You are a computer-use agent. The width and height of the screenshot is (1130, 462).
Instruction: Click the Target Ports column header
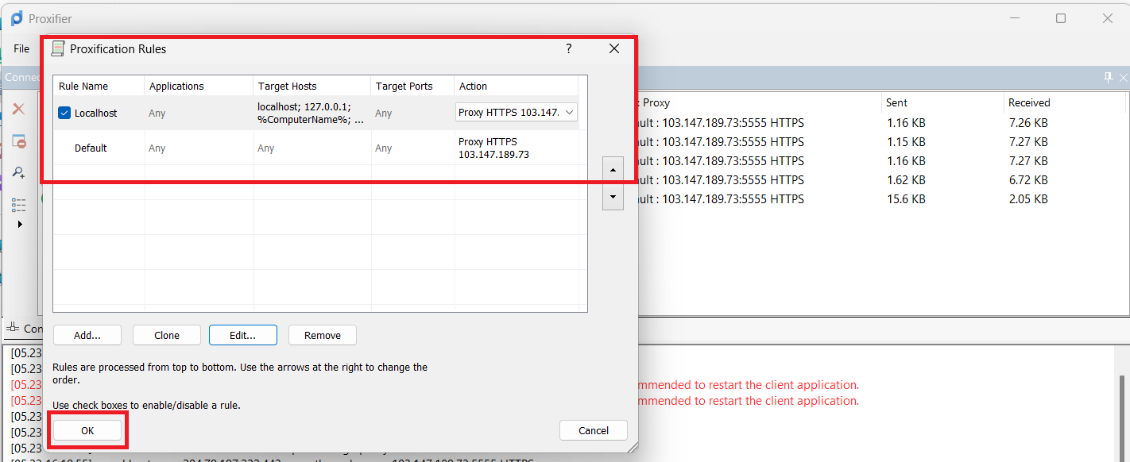tap(412, 86)
